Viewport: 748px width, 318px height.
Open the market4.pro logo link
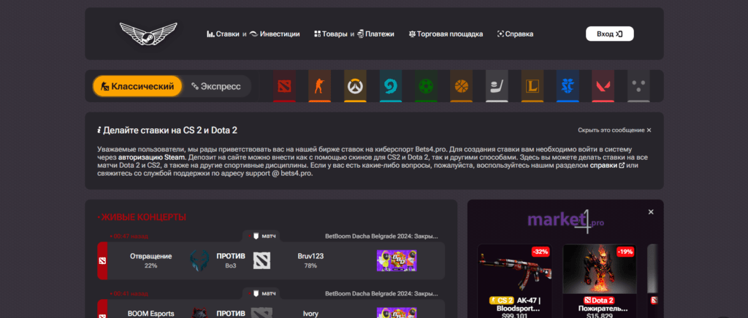pos(566,221)
